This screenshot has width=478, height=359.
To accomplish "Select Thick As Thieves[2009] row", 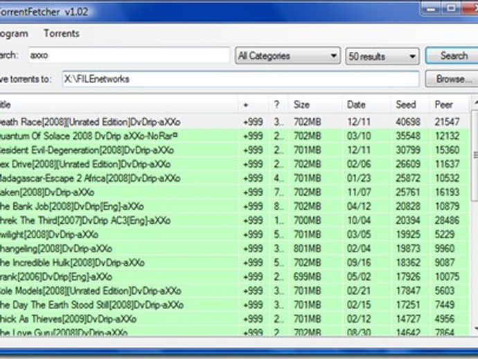I will 234,319.
